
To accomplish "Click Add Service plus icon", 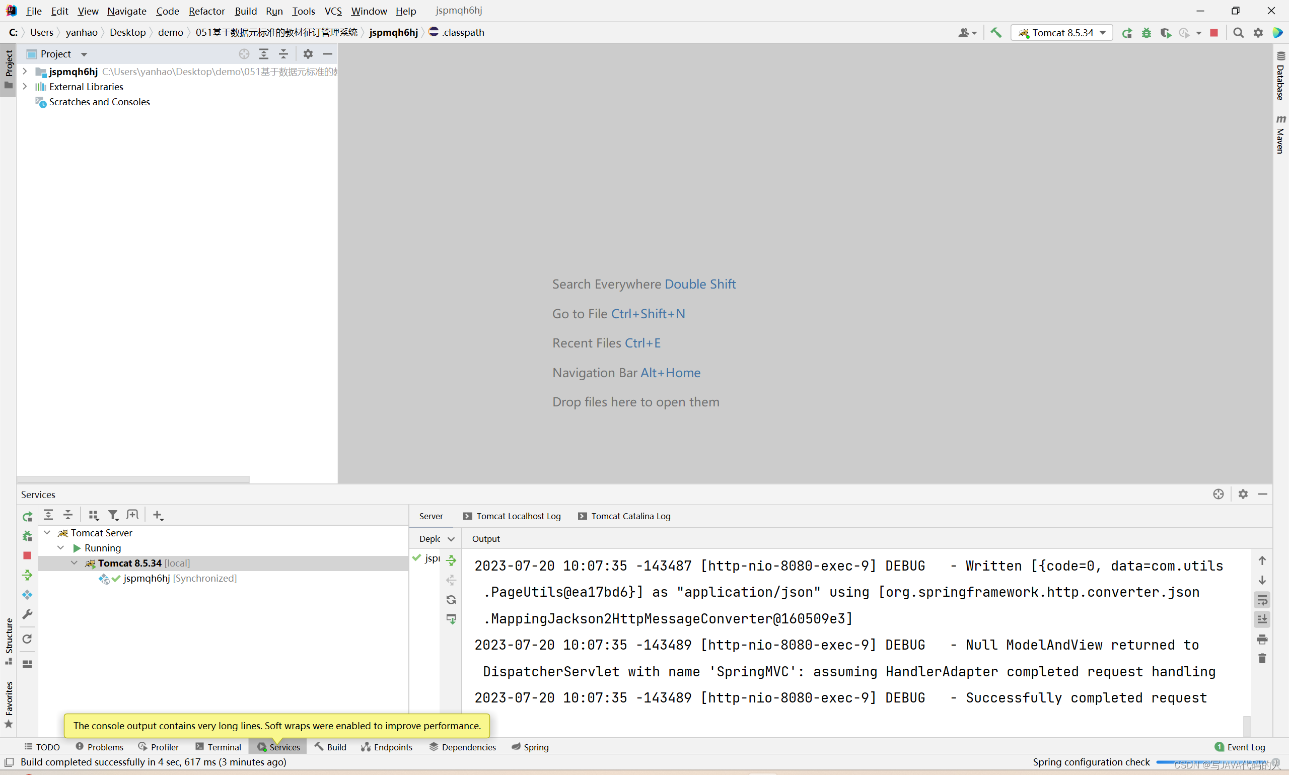I will point(158,515).
